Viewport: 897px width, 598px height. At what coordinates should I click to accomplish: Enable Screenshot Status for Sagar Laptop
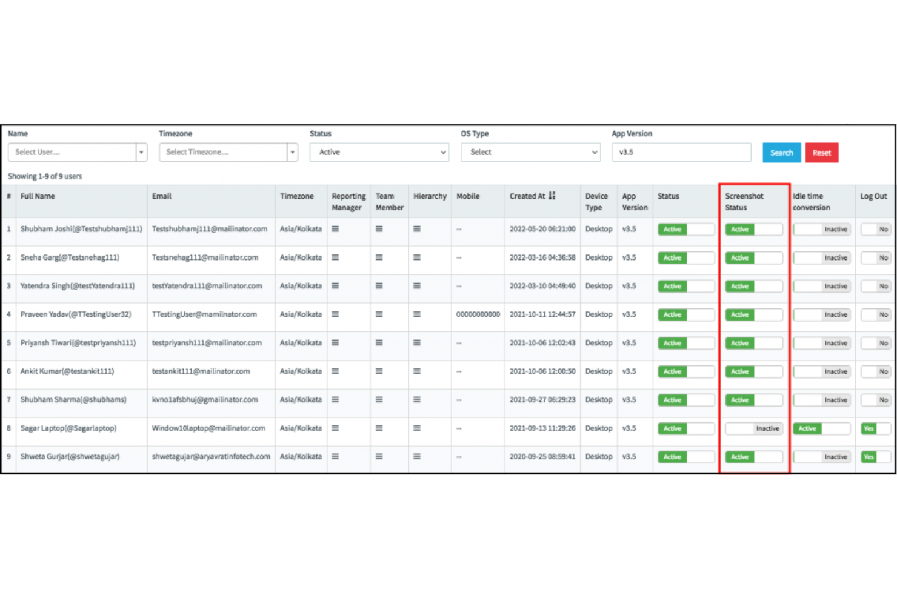point(754,429)
